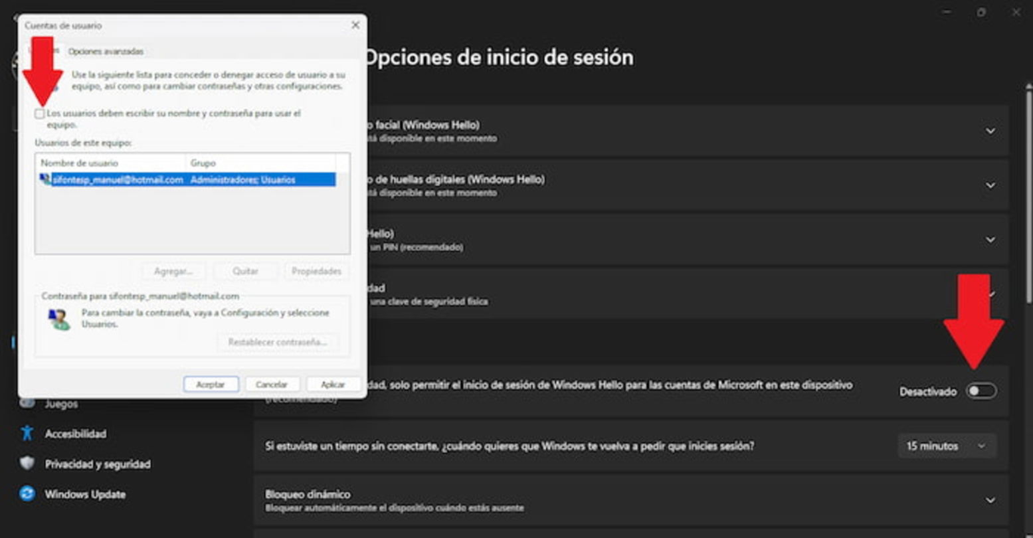The width and height of the screenshot is (1033, 538).
Task: Expand Bloqueo dinámico section
Action: (x=990, y=500)
